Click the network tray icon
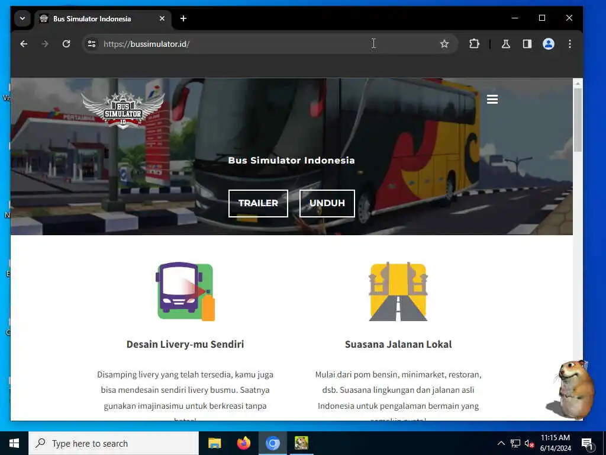 pos(515,443)
